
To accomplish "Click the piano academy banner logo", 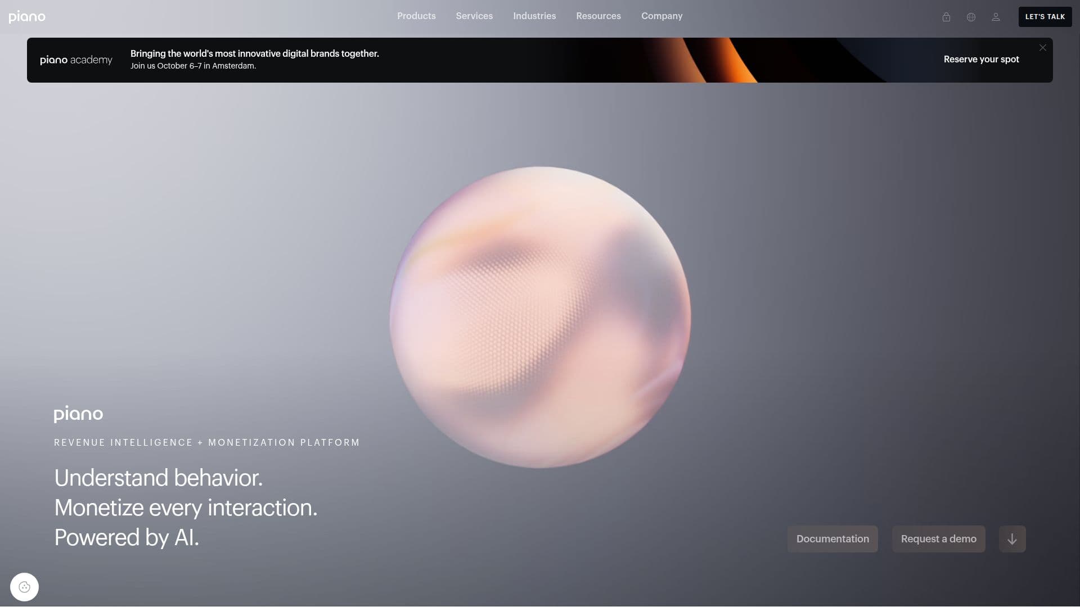I will pos(76,60).
